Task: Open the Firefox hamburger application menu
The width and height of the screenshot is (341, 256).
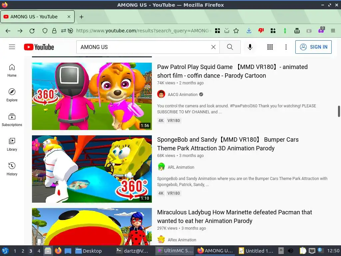Action: click(333, 31)
